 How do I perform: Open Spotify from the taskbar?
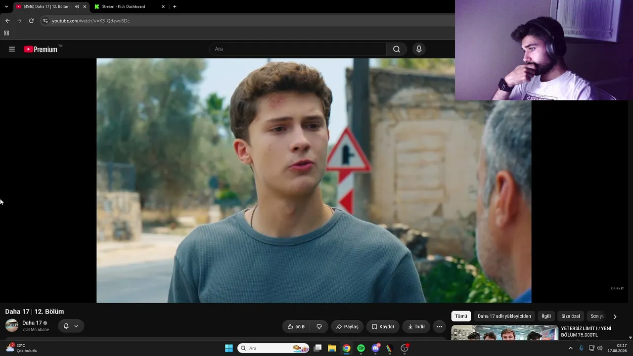[361, 348]
